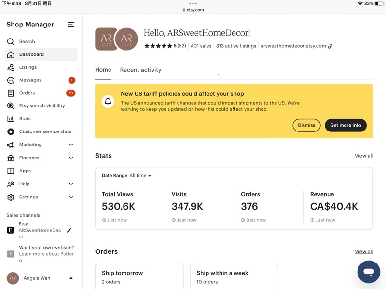The height and width of the screenshot is (289, 386).
Task: Switch to the Recent activity tab
Action: 140,70
